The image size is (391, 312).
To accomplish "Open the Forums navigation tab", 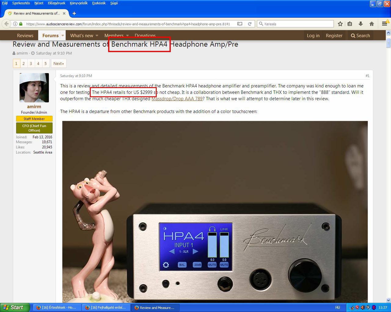I will coord(50,35).
